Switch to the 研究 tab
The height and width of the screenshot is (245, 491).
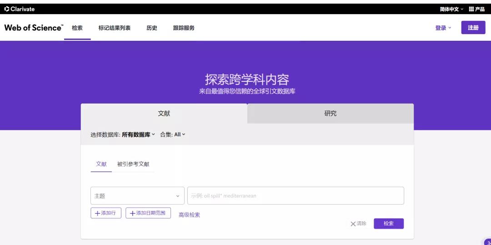[x=331, y=114]
